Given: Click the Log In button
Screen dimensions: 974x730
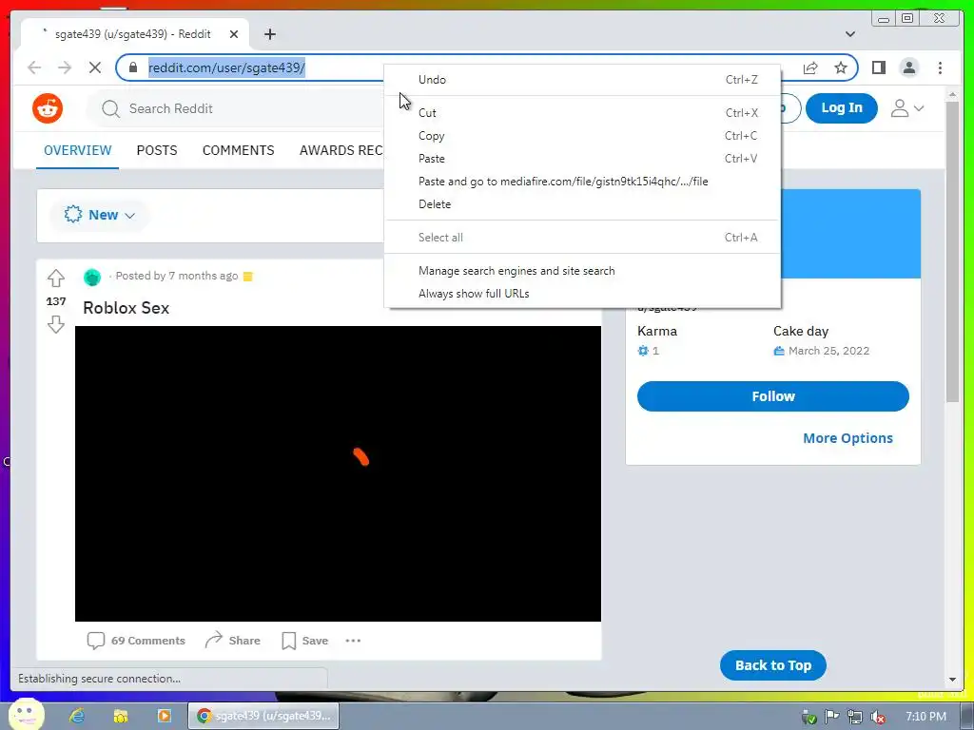Looking at the screenshot, I should [842, 108].
